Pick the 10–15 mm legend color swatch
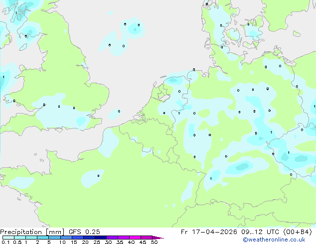The height and width of the screenshot is (244, 316). coord(66,238)
